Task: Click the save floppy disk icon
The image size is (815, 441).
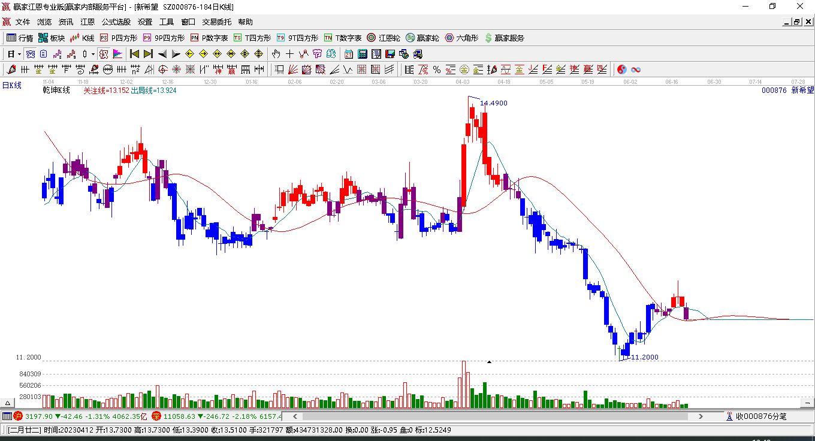Action: pos(390,54)
